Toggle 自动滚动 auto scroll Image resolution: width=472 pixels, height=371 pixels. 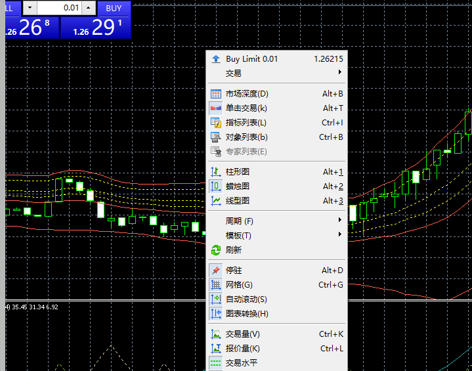pos(246,299)
